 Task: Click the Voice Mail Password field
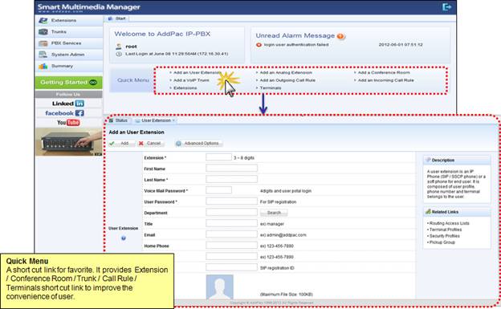tap(218, 190)
